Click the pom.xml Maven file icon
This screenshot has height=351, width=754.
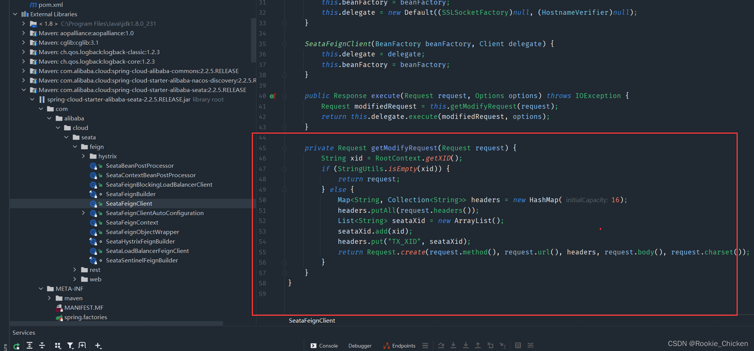(x=33, y=5)
